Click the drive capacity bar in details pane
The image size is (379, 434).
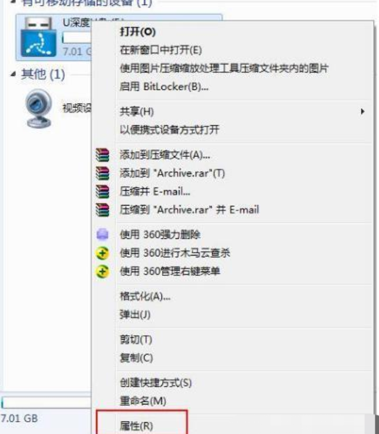pos(46,403)
